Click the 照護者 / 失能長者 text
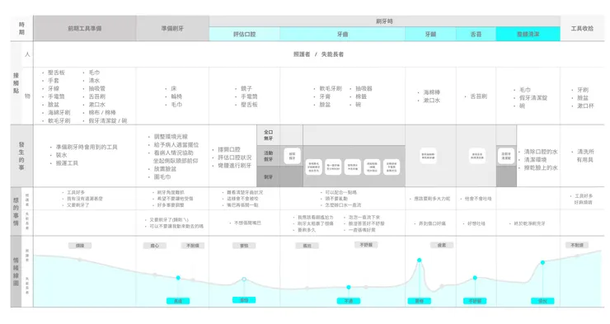Viewport: 610px width, 324px height. point(319,54)
